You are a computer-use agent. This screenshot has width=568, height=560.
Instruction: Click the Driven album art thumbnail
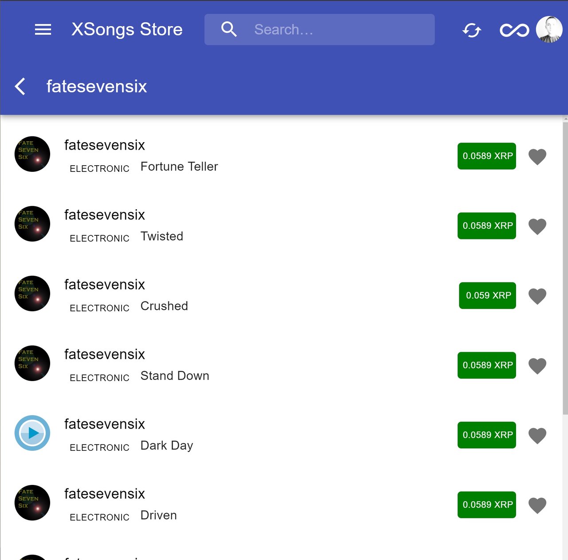tap(32, 503)
